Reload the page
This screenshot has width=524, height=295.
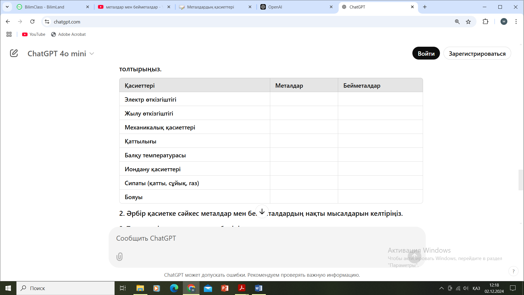(x=32, y=22)
